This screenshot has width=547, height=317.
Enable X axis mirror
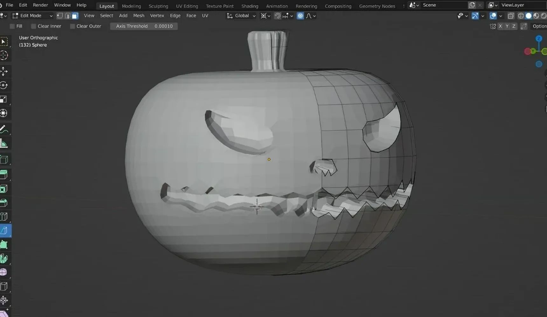pyautogui.click(x=500, y=26)
